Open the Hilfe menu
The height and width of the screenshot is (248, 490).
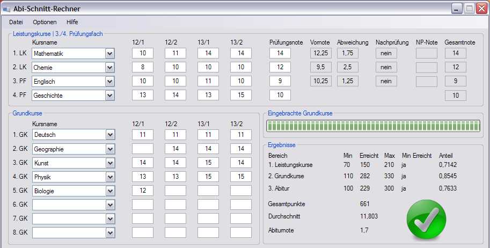click(x=72, y=22)
